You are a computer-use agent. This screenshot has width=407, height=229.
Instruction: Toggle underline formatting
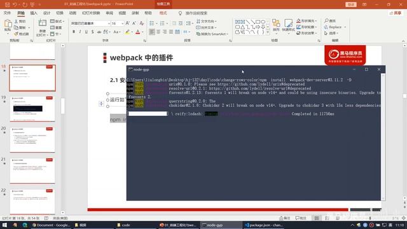click(86, 32)
